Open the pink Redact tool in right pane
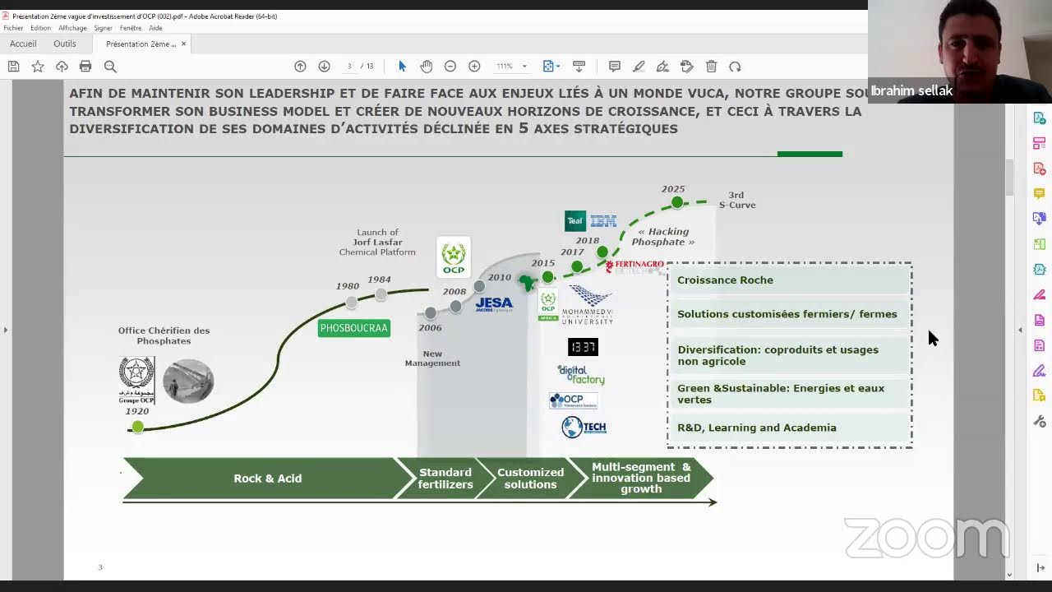Screen dimensions: 1052x592 1040,294
